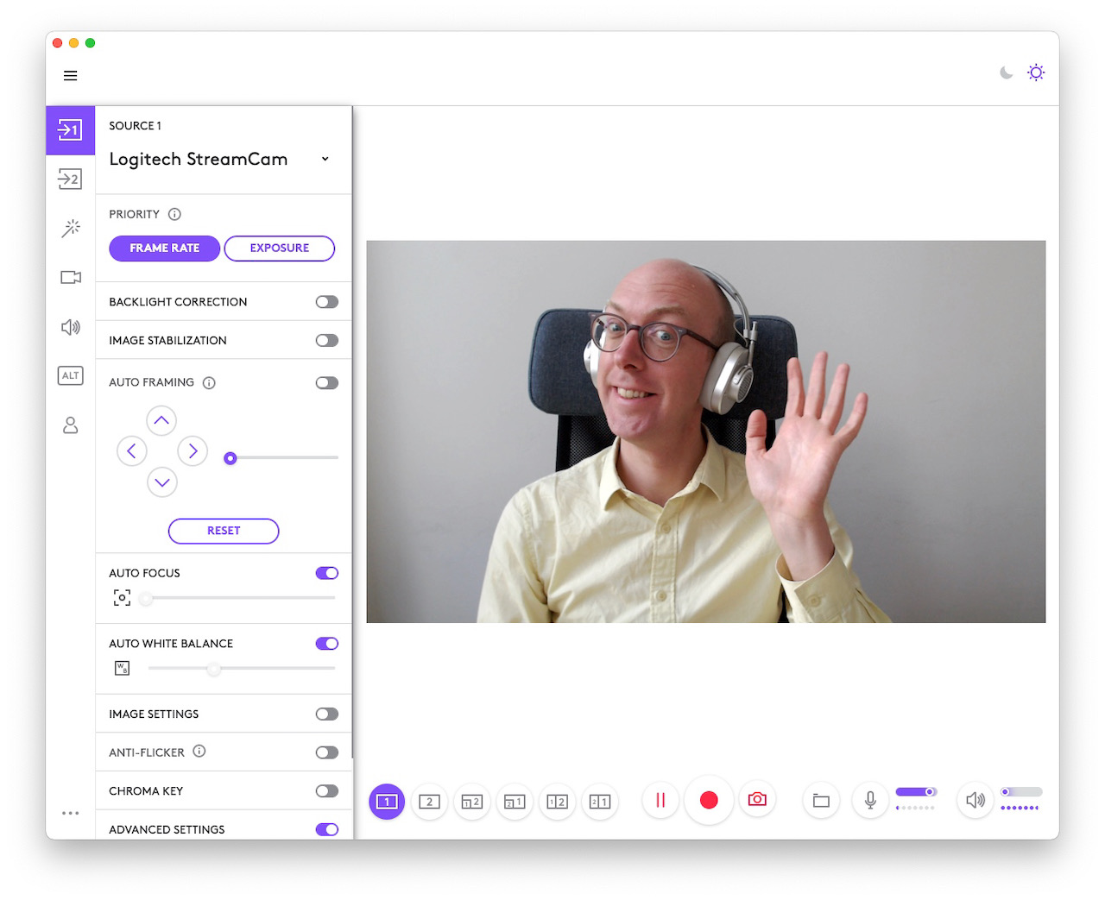Viewport: 1105px width, 900px height.
Task: Select the Source 1 sidebar tab
Action: point(70,130)
